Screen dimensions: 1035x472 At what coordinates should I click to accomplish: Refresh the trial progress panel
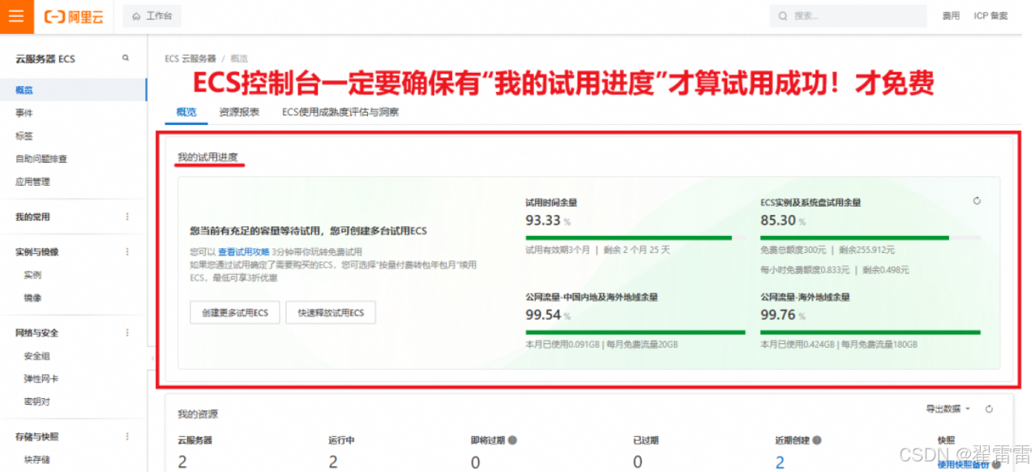(977, 201)
